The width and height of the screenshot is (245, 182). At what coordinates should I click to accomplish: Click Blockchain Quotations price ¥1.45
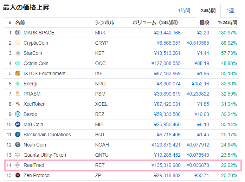(x=203, y=135)
